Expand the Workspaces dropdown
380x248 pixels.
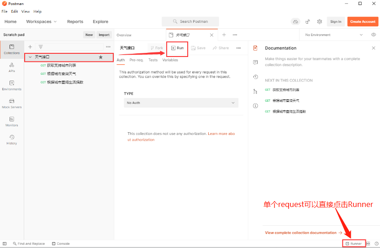(x=41, y=21)
